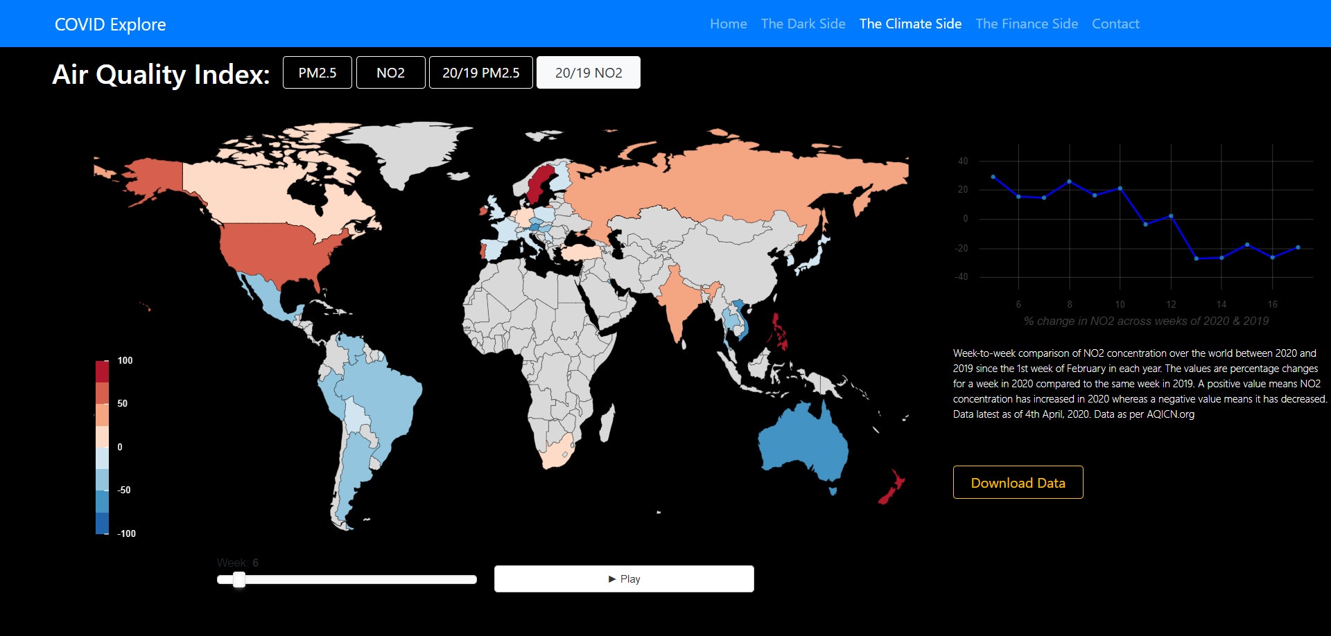Show the 20/19 PM2.5 comparison
The width and height of the screenshot is (1331, 636).
pos(481,73)
